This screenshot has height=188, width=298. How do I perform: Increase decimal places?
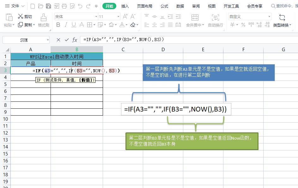pyautogui.click(x=259, y=25)
